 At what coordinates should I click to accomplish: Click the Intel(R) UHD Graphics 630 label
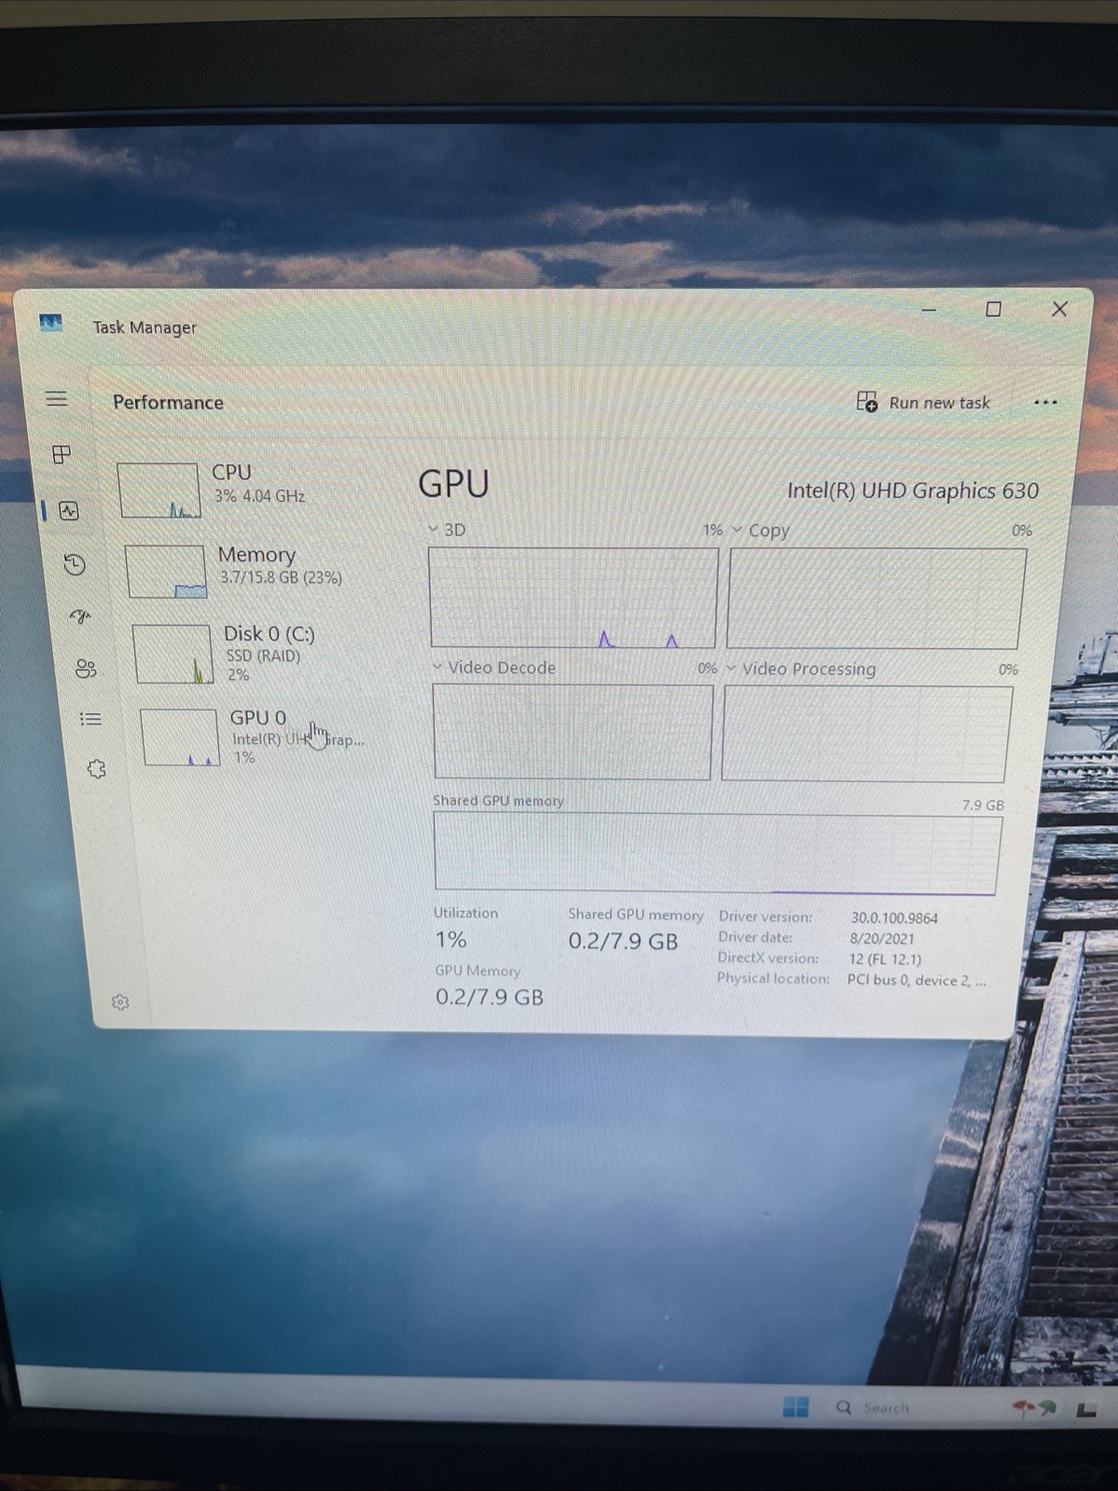(912, 490)
